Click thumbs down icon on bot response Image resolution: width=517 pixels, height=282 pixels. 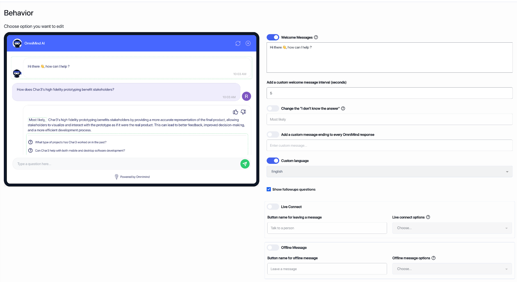click(243, 112)
